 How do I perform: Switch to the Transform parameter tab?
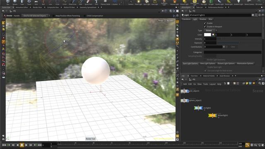coord(186,19)
